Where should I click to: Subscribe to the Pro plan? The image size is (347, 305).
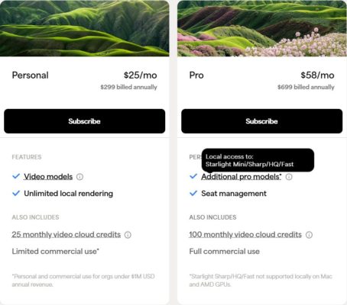(262, 121)
